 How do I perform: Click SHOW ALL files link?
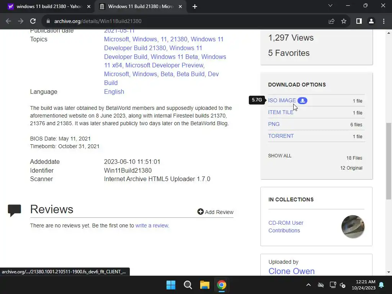coord(279,156)
